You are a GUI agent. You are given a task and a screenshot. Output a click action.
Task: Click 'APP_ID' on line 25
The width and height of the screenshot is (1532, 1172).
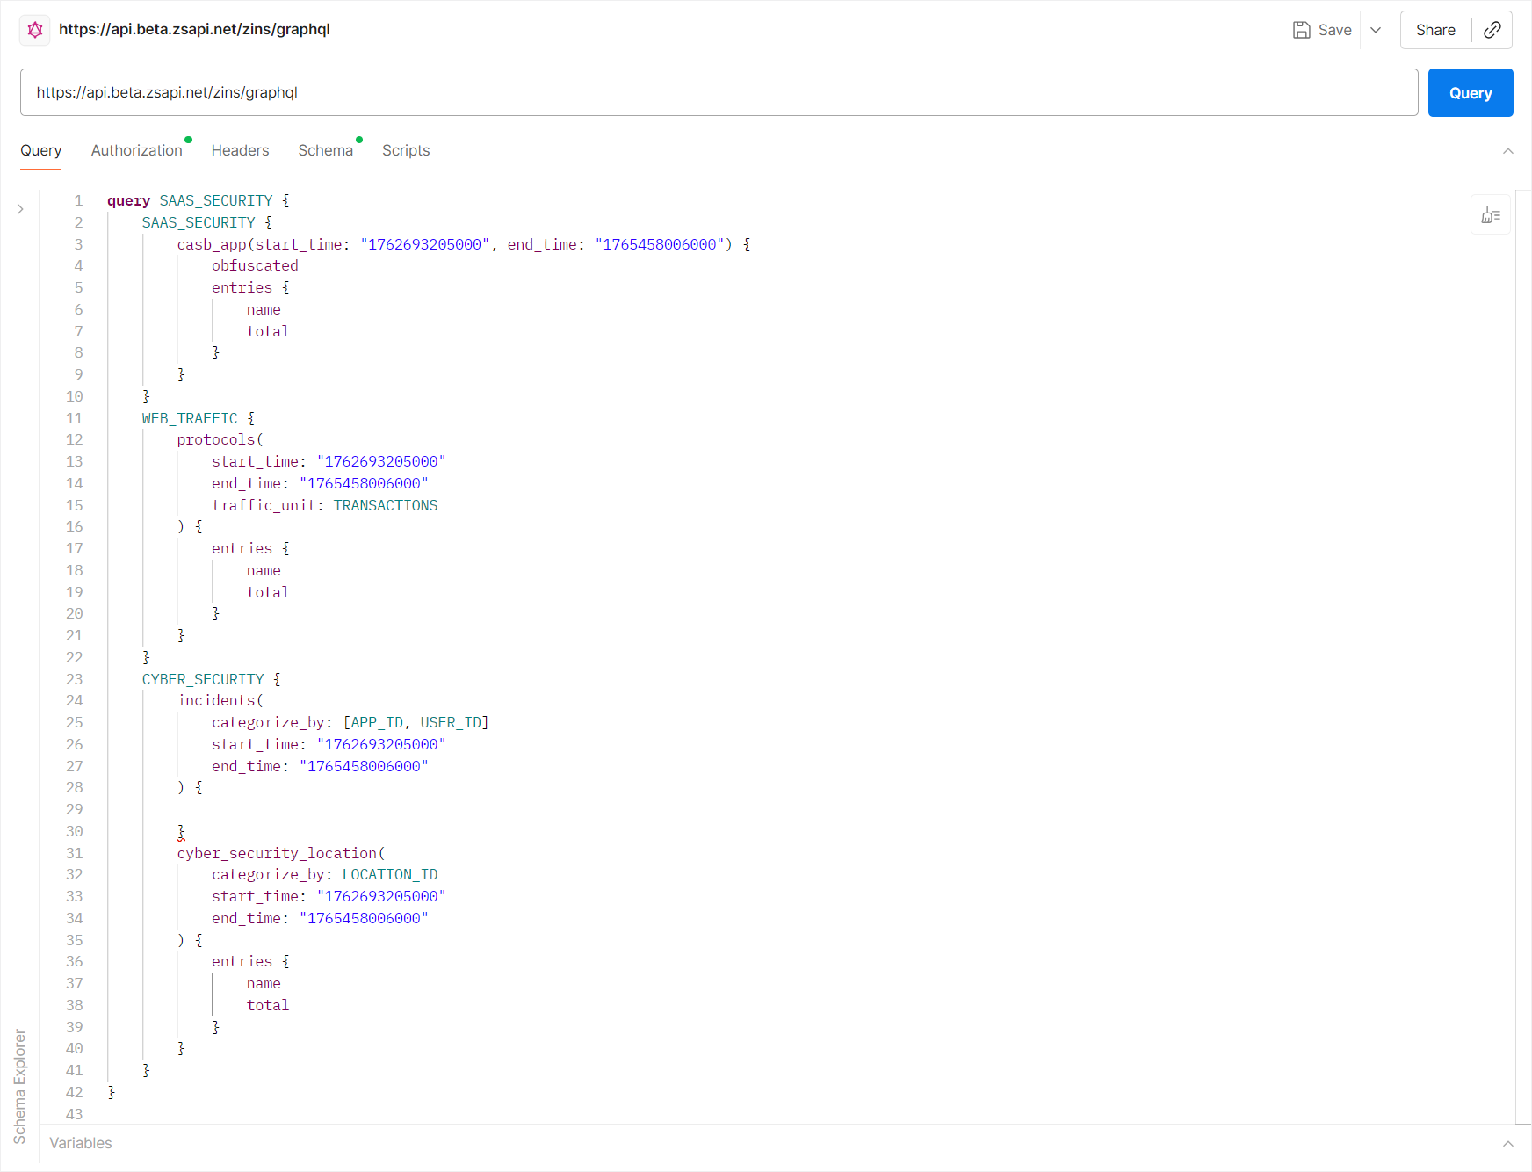377,722
